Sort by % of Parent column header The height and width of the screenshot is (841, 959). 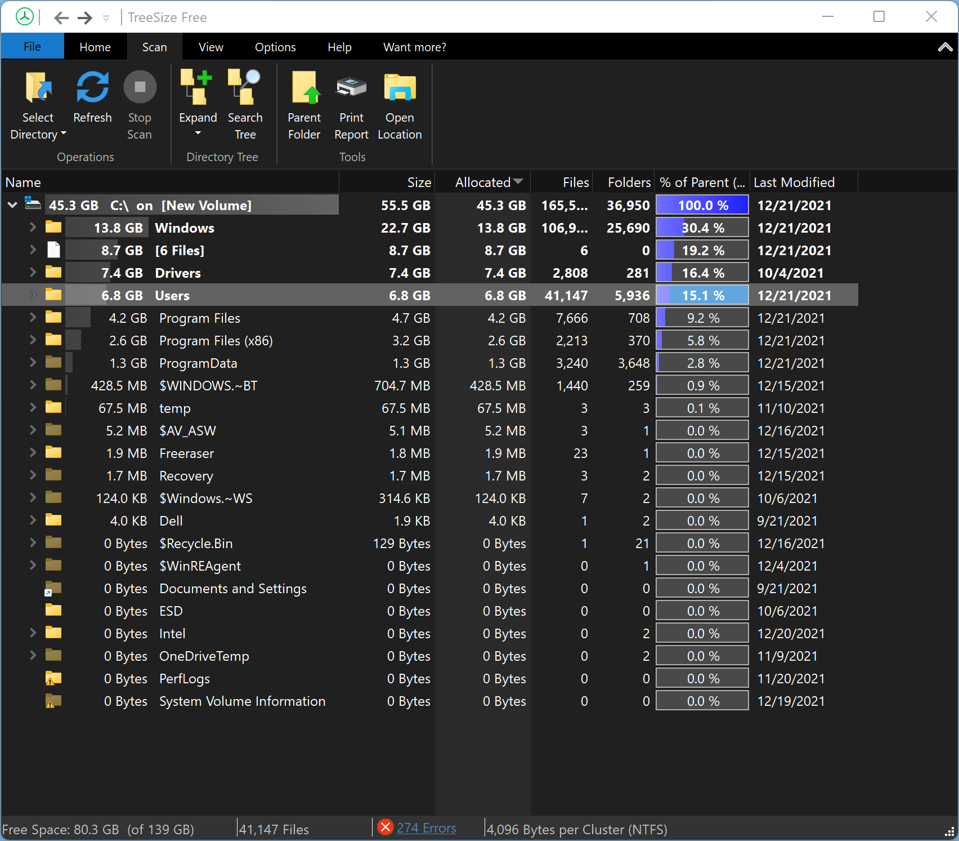(x=702, y=183)
